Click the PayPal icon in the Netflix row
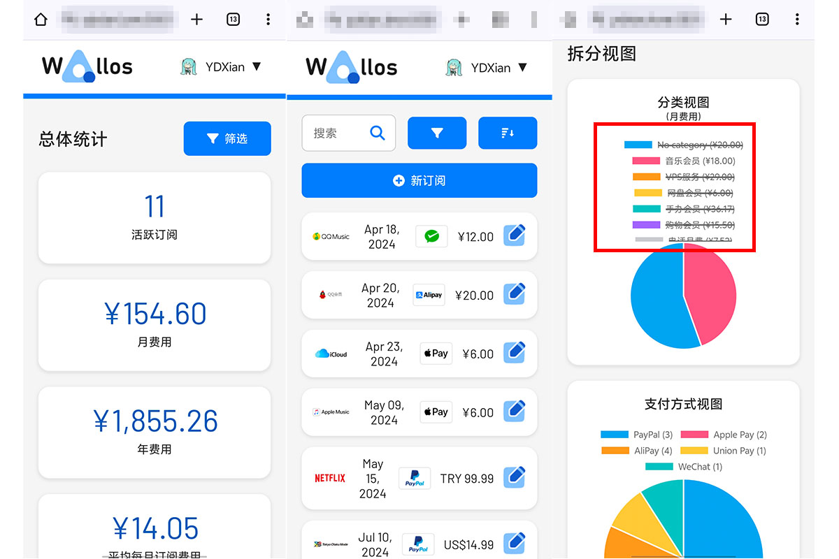The height and width of the screenshot is (559, 839). 415,479
